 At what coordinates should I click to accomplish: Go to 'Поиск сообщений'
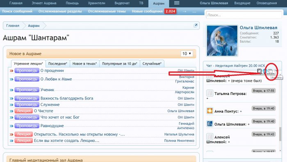[x=17, y=11]
